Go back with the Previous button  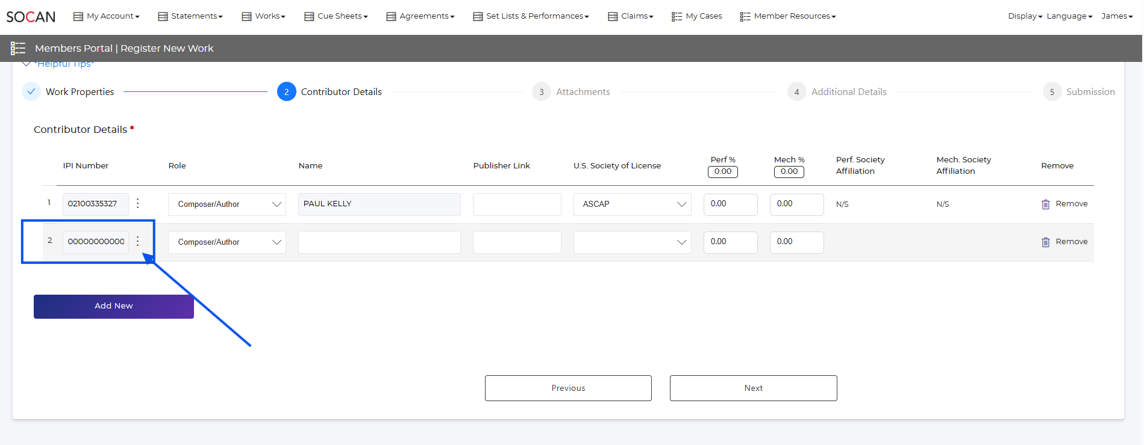pos(567,388)
